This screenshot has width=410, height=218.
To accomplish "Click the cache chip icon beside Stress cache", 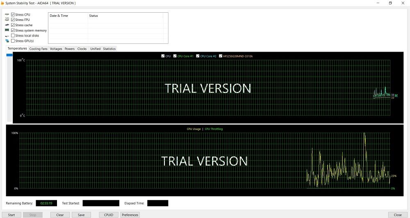I will [7, 25].
